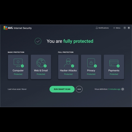Click the Computer monitor shield icon
Screen dimensions: 132x132
click(x=18, y=63)
